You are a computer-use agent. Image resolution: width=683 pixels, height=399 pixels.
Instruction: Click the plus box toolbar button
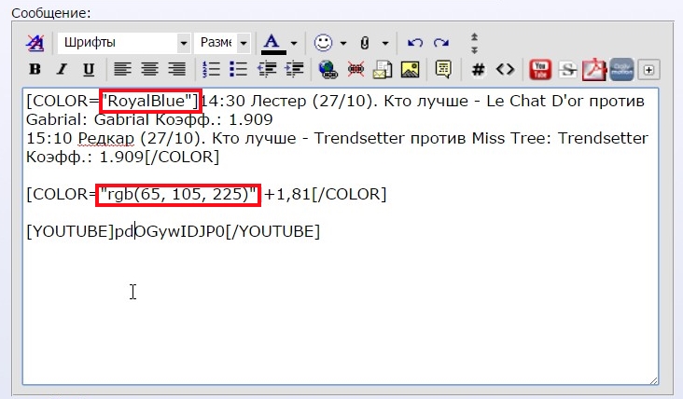[x=648, y=70]
